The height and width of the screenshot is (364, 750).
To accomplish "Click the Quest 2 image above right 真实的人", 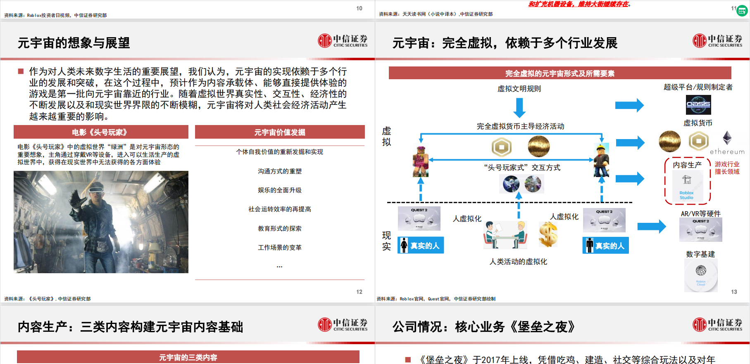I will (604, 220).
